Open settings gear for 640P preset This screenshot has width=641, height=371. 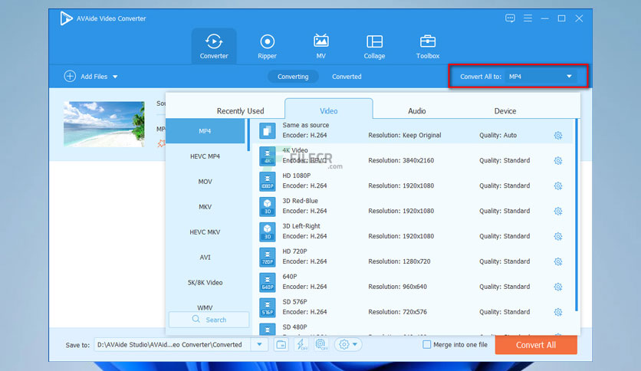point(558,287)
